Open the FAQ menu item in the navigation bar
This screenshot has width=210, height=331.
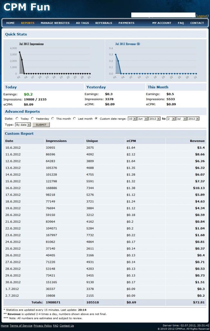click(x=181, y=23)
